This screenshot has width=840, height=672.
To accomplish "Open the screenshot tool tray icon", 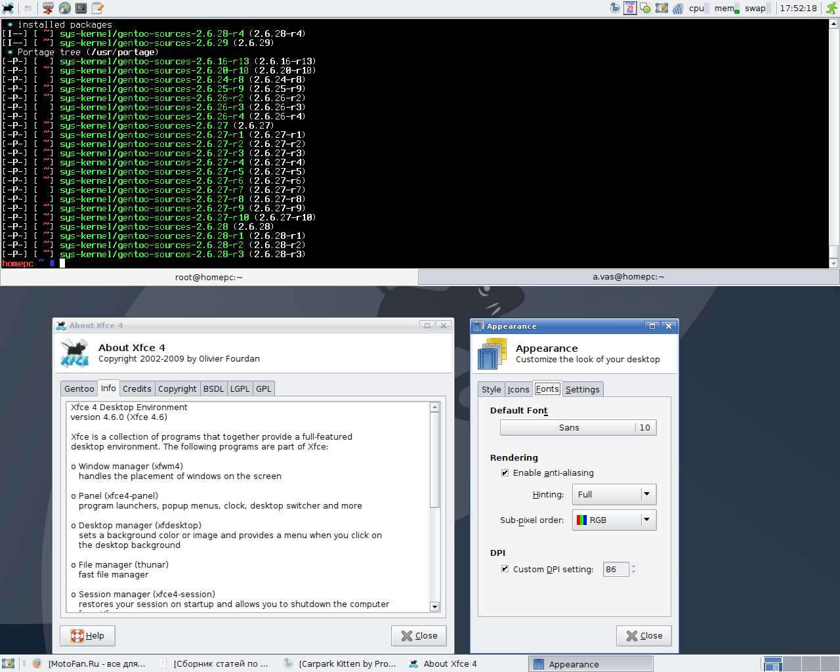I will coord(661,8).
